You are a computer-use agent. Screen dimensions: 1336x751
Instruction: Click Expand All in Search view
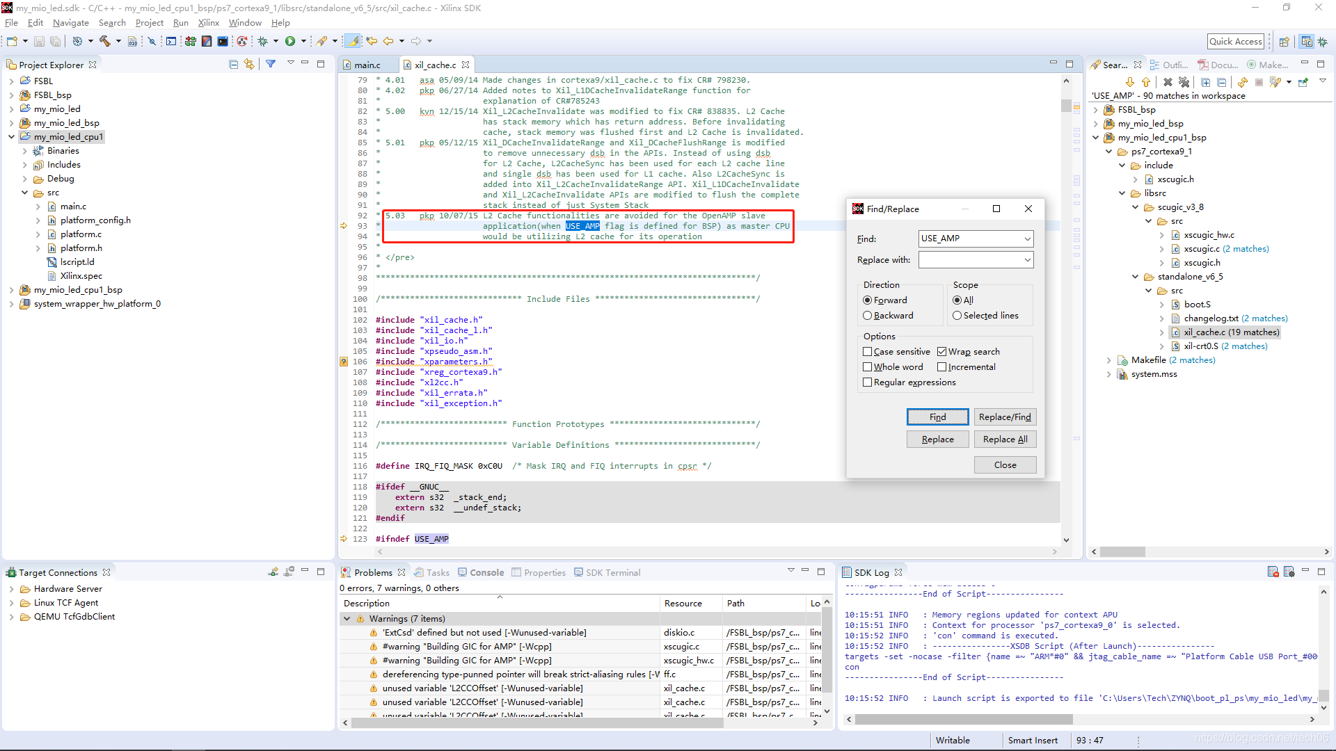point(1205,82)
